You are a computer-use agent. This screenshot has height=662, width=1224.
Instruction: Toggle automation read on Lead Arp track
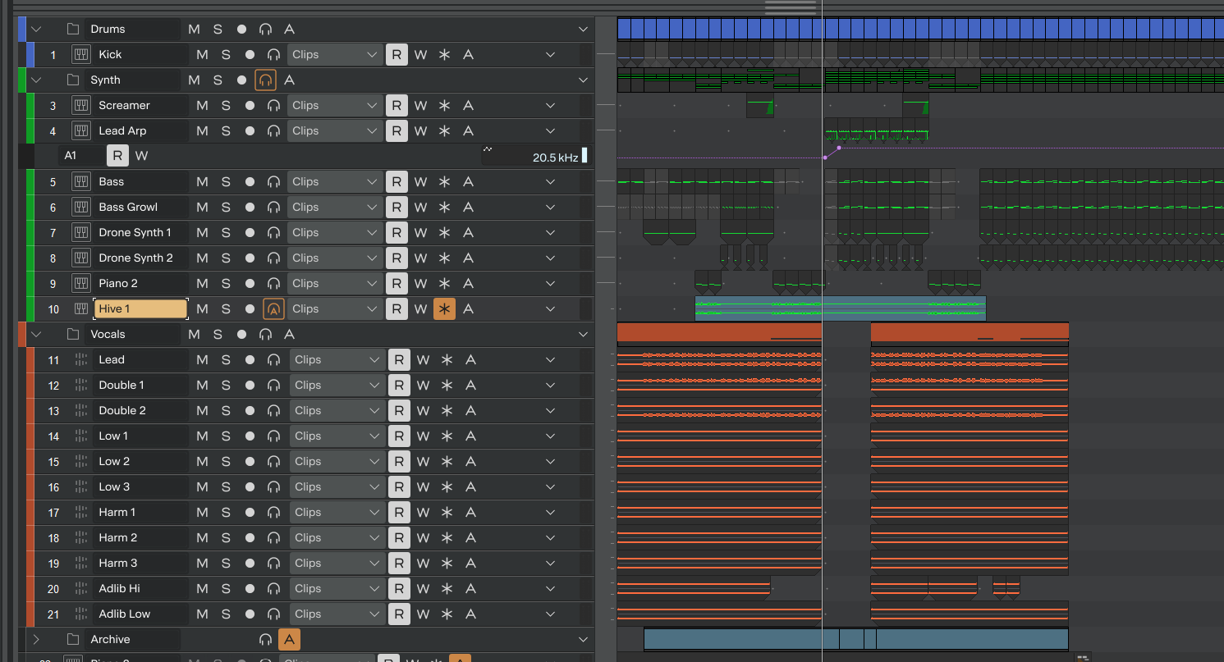click(x=397, y=131)
